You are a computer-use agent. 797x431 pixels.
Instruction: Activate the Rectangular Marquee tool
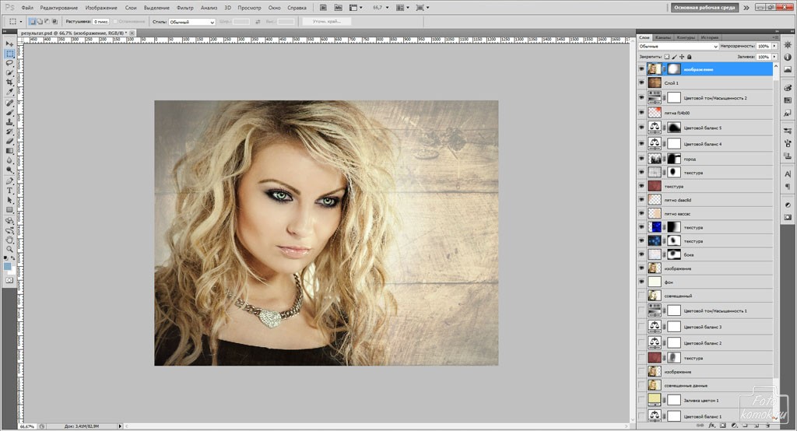click(x=9, y=54)
